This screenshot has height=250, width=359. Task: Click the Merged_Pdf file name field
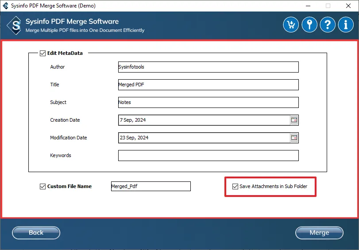151,186
